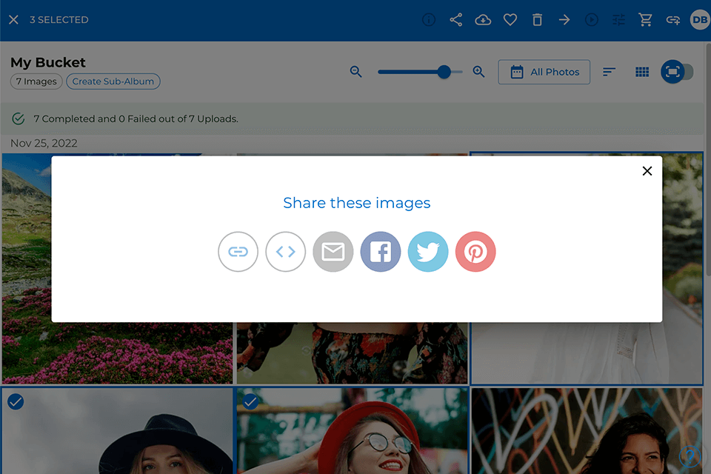Favorite selected images with heart icon
Image resolution: width=711 pixels, height=474 pixels.
point(510,19)
